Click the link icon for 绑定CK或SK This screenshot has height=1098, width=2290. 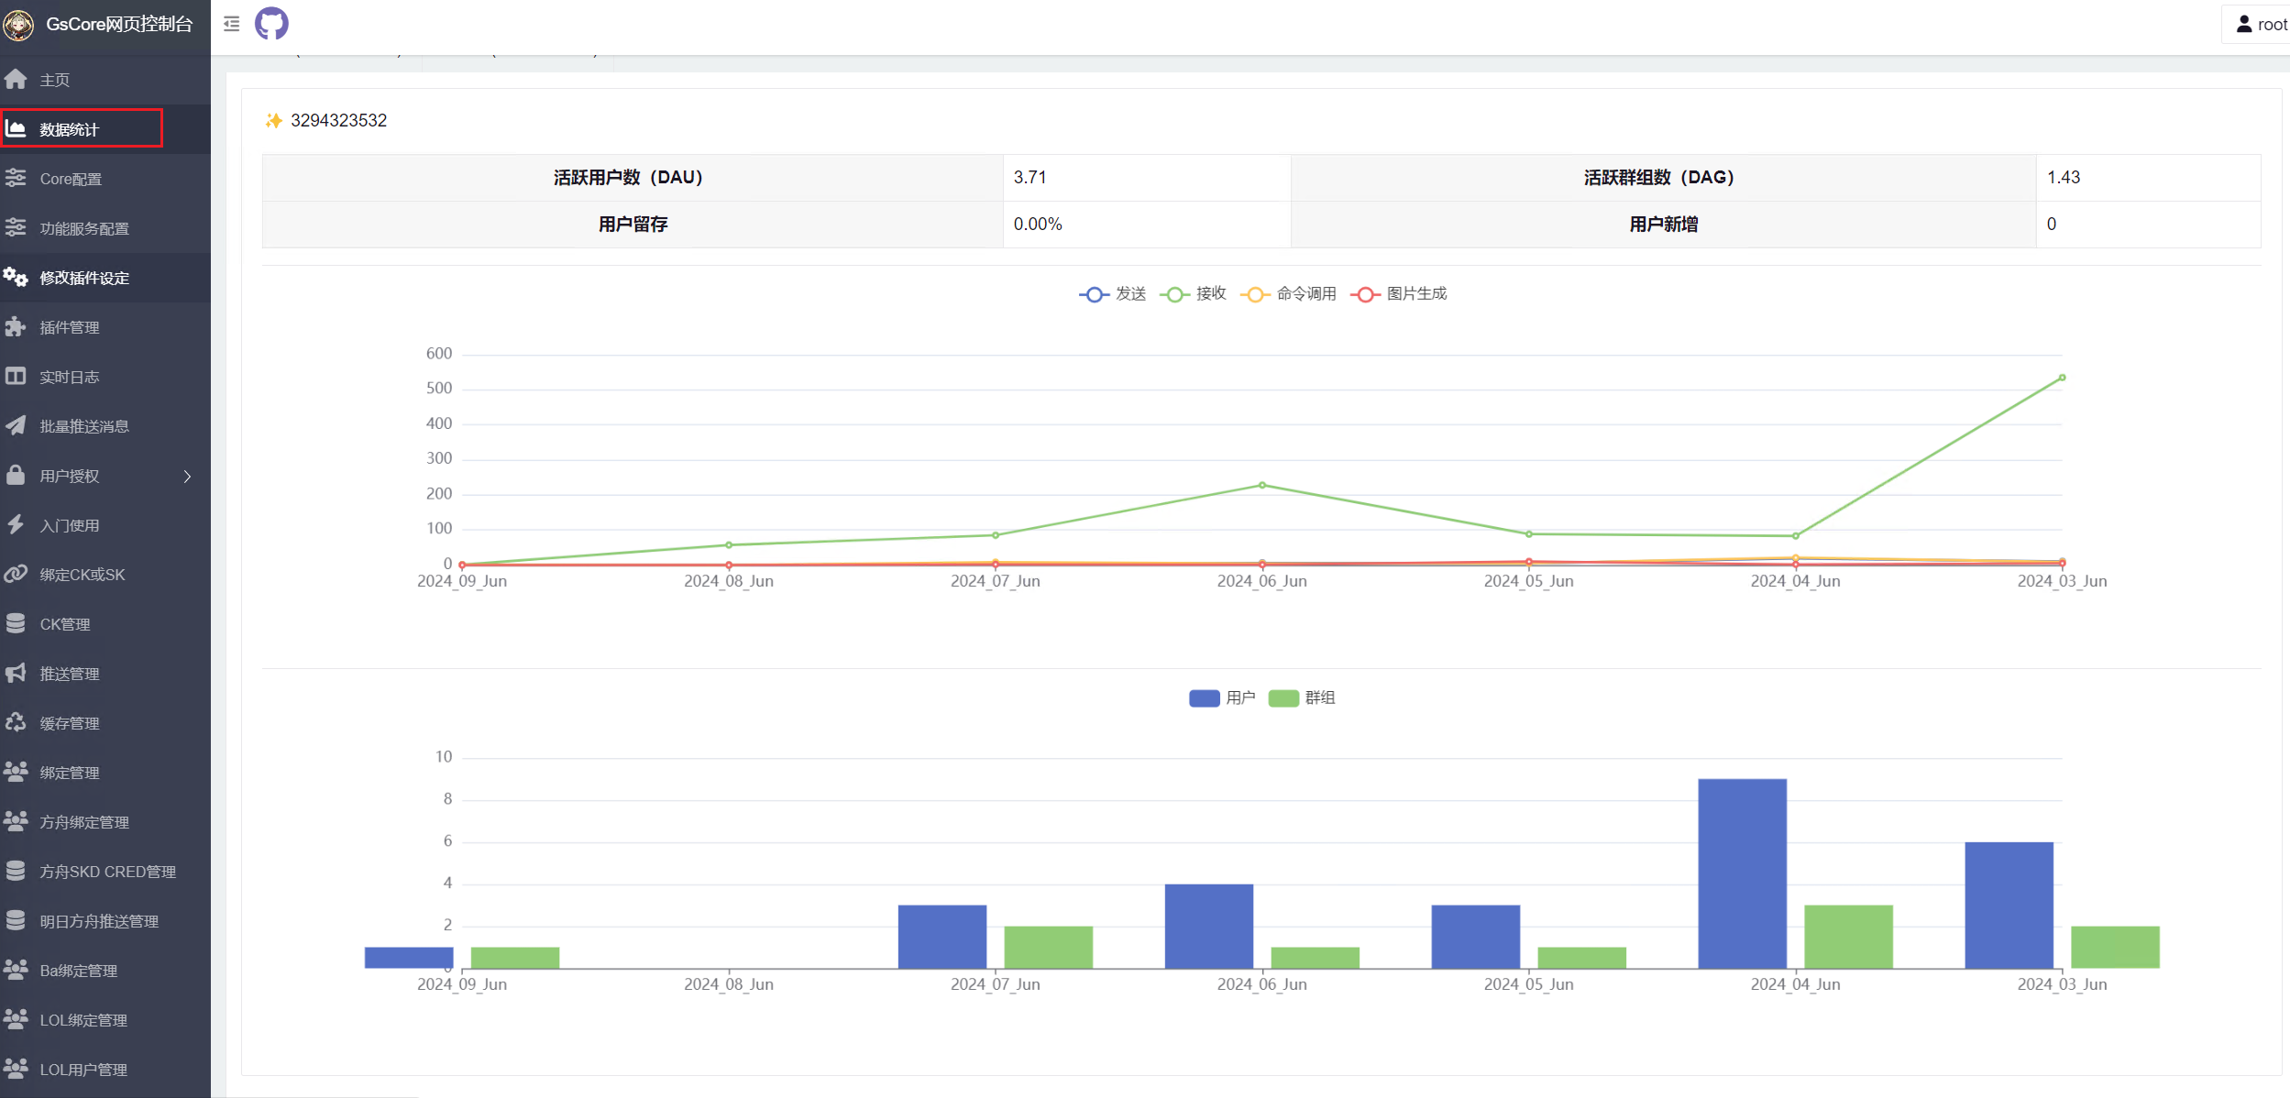tap(16, 575)
